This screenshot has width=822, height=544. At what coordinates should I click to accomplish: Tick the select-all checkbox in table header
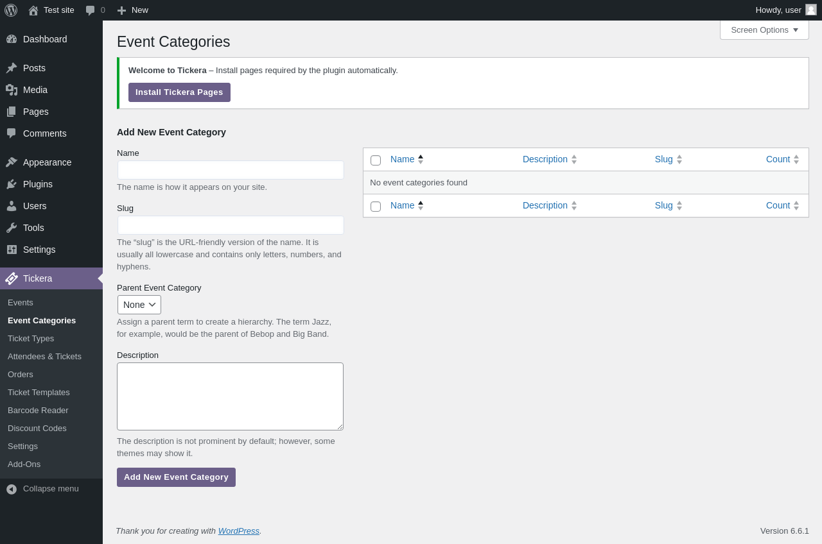point(376,160)
